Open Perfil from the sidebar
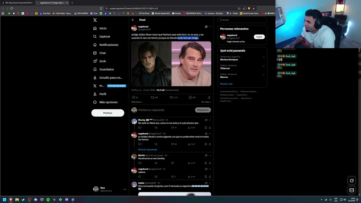 [100, 94]
